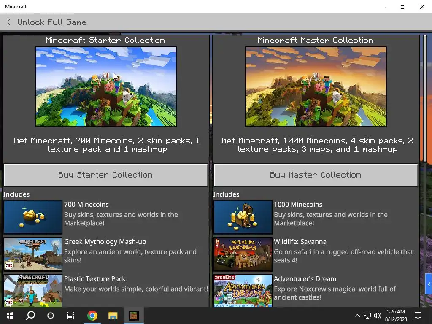
Task: Click the 'Wildlife: Savanna' title
Action: click(300, 242)
